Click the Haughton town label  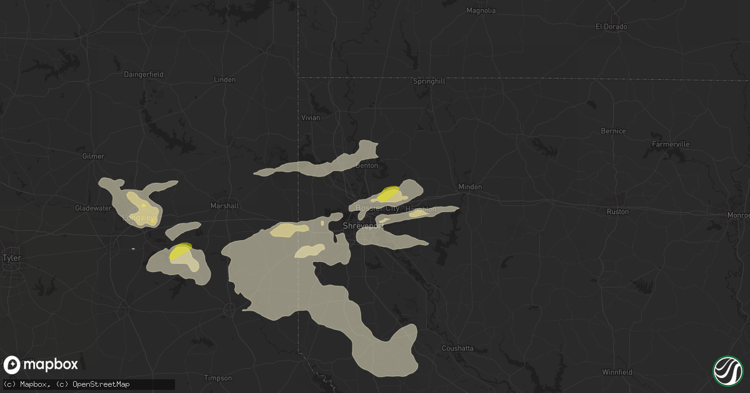point(421,210)
